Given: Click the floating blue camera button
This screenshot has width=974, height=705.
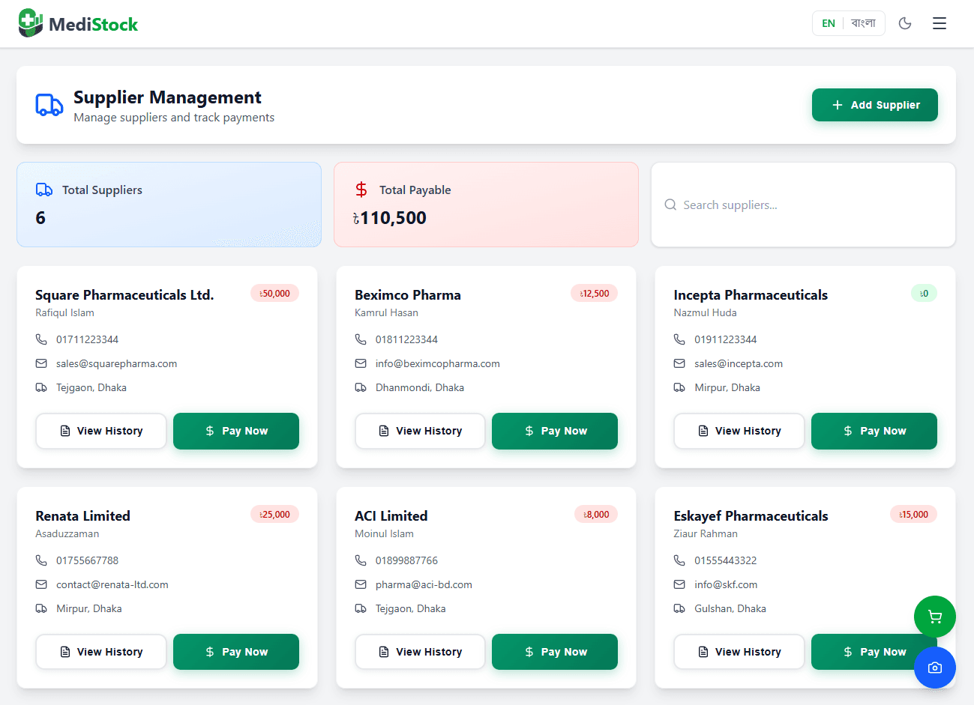Looking at the screenshot, I should tap(934, 668).
